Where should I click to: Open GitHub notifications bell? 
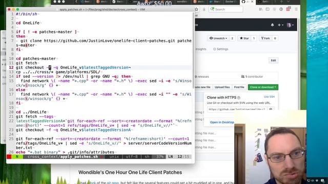click(272, 25)
